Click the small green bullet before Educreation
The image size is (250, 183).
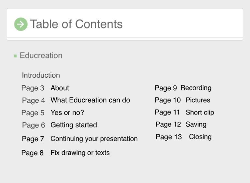click(15, 56)
